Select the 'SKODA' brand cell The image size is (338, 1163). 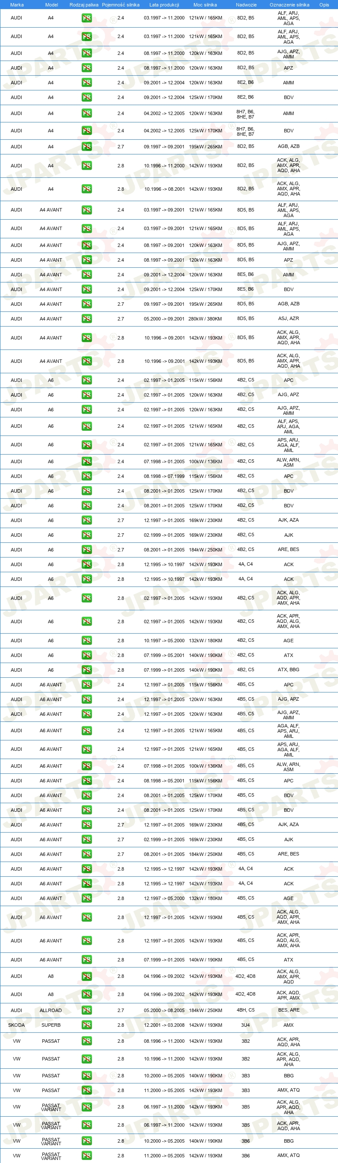coord(17,1025)
